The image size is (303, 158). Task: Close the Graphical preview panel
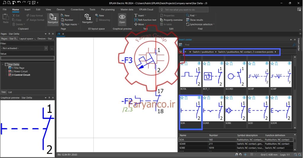click(53, 98)
